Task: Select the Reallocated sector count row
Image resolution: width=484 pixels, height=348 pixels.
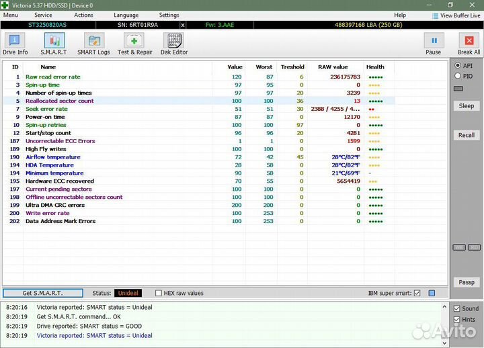Action: coord(69,101)
